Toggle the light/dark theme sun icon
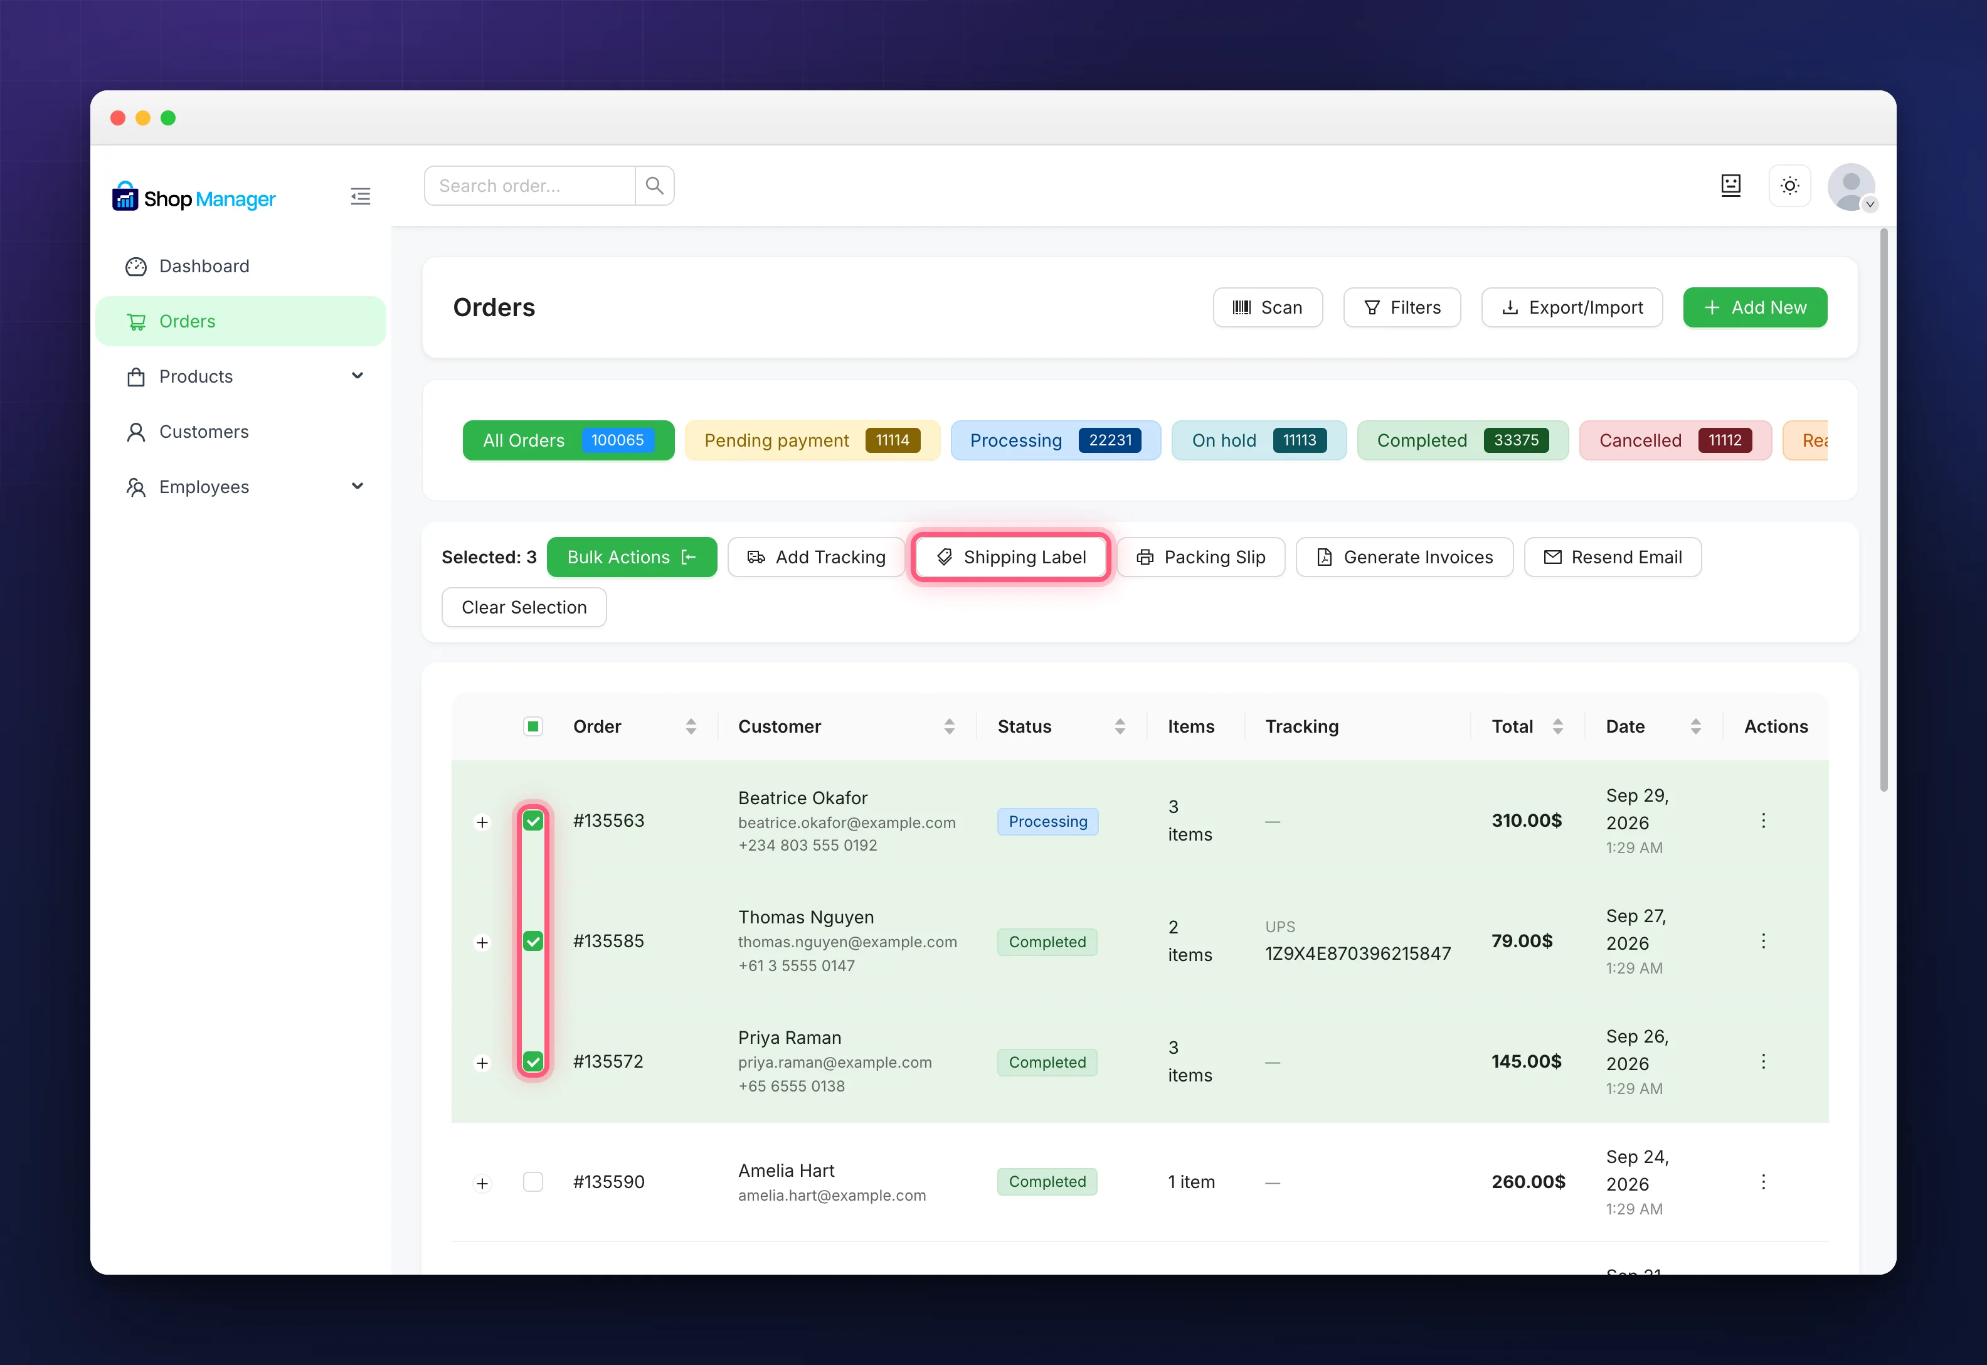The image size is (1987, 1365). (x=1789, y=186)
